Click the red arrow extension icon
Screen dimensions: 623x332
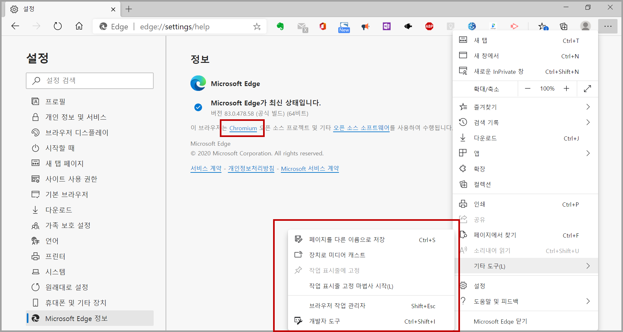click(x=515, y=26)
